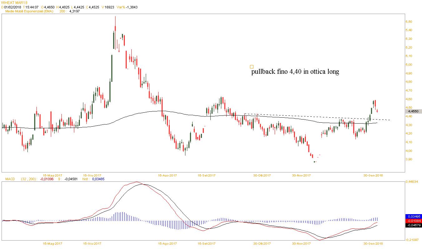Click the WHEAT MAR18 chart title
This screenshot has width=422, height=249.
[x=14, y=2]
